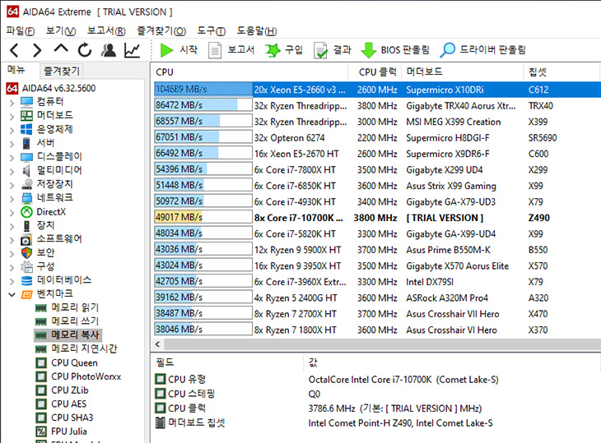The image size is (601, 443).
Task: Click the Back navigation arrow
Action: click(x=15, y=50)
